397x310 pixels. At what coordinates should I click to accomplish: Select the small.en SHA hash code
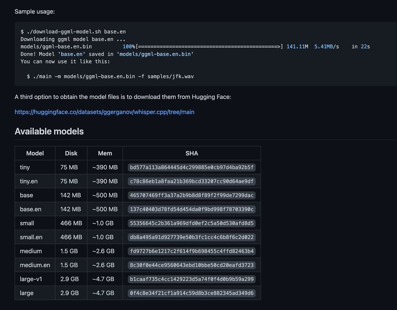point(192,237)
